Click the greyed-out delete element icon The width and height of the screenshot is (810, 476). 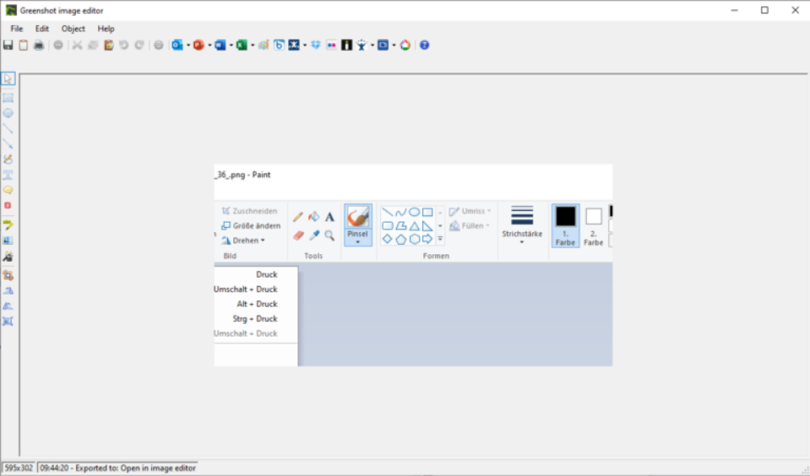pos(58,46)
